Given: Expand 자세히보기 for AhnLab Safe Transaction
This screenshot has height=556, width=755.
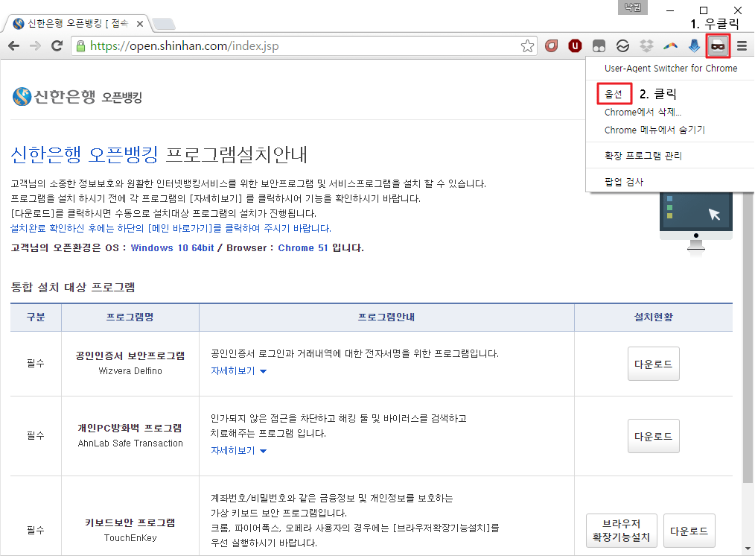Looking at the screenshot, I should pos(233,450).
